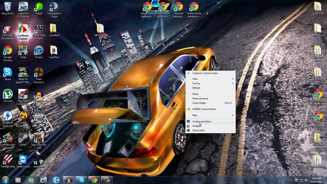Open Screen resolution from context menu
The height and width of the screenshot is (184, 327).
[x=210, y=121]
